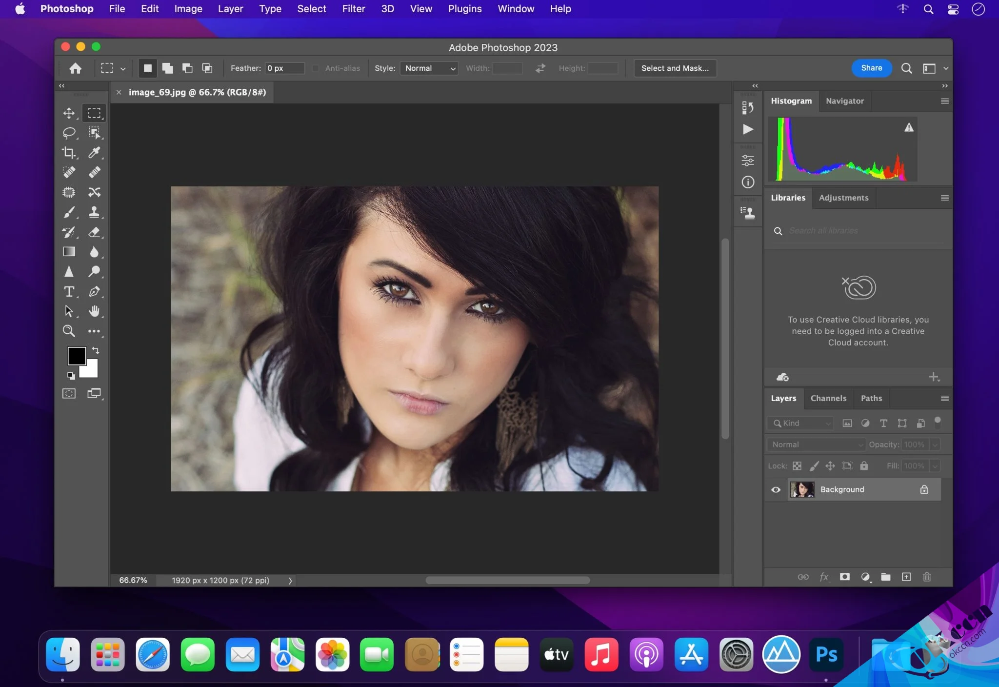Select the Dodge tool

click(94, 272)
